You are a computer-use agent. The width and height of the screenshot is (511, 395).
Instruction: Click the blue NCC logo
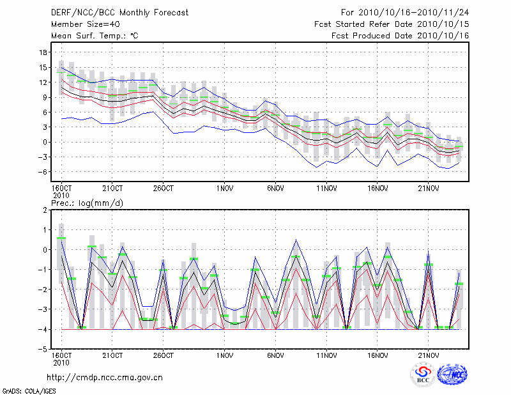coord(452,375)
